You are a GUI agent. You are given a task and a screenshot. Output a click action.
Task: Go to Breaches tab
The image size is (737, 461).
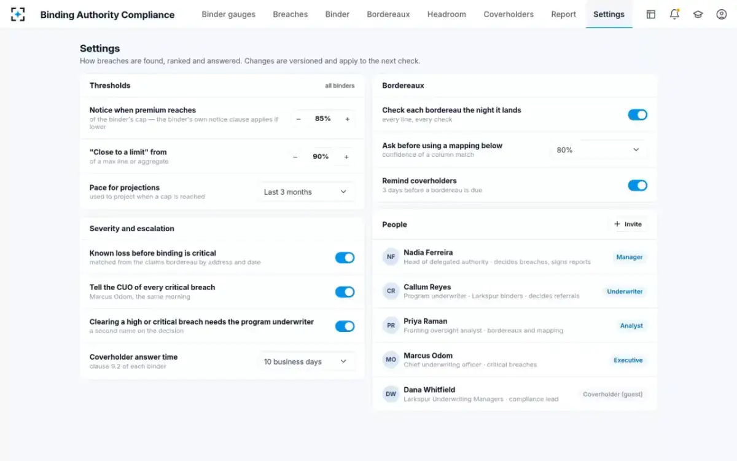tap(291, 14)
